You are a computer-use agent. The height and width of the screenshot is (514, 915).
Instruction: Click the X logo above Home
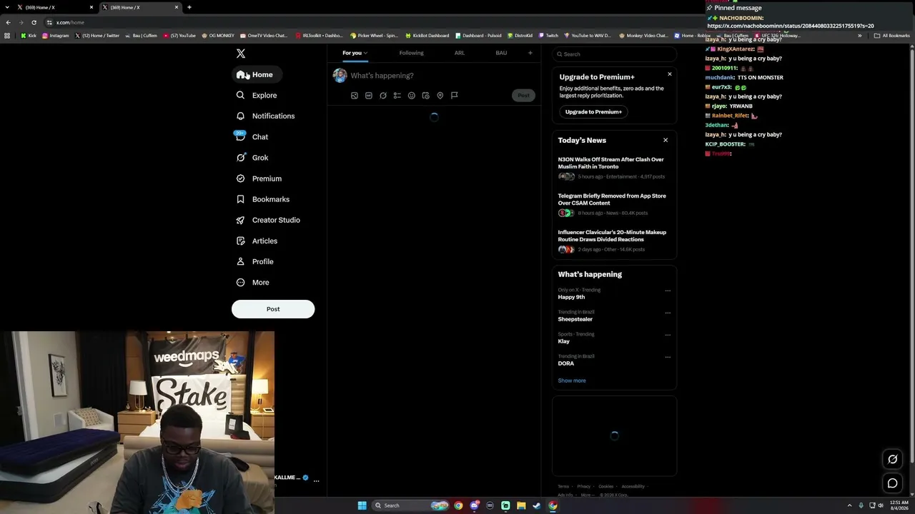click(x=241, y=54)
